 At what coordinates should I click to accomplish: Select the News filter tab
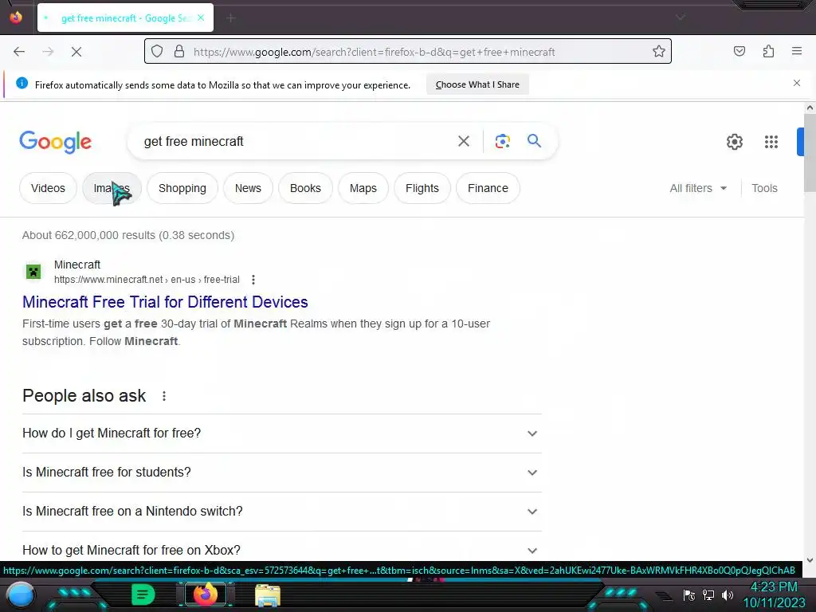click(248, 188)
